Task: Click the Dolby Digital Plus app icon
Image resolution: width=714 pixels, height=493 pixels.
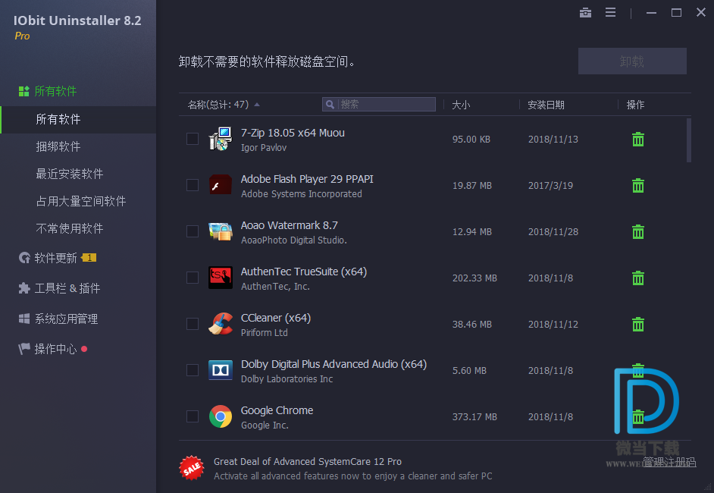Action: click(x=221, y=370)
